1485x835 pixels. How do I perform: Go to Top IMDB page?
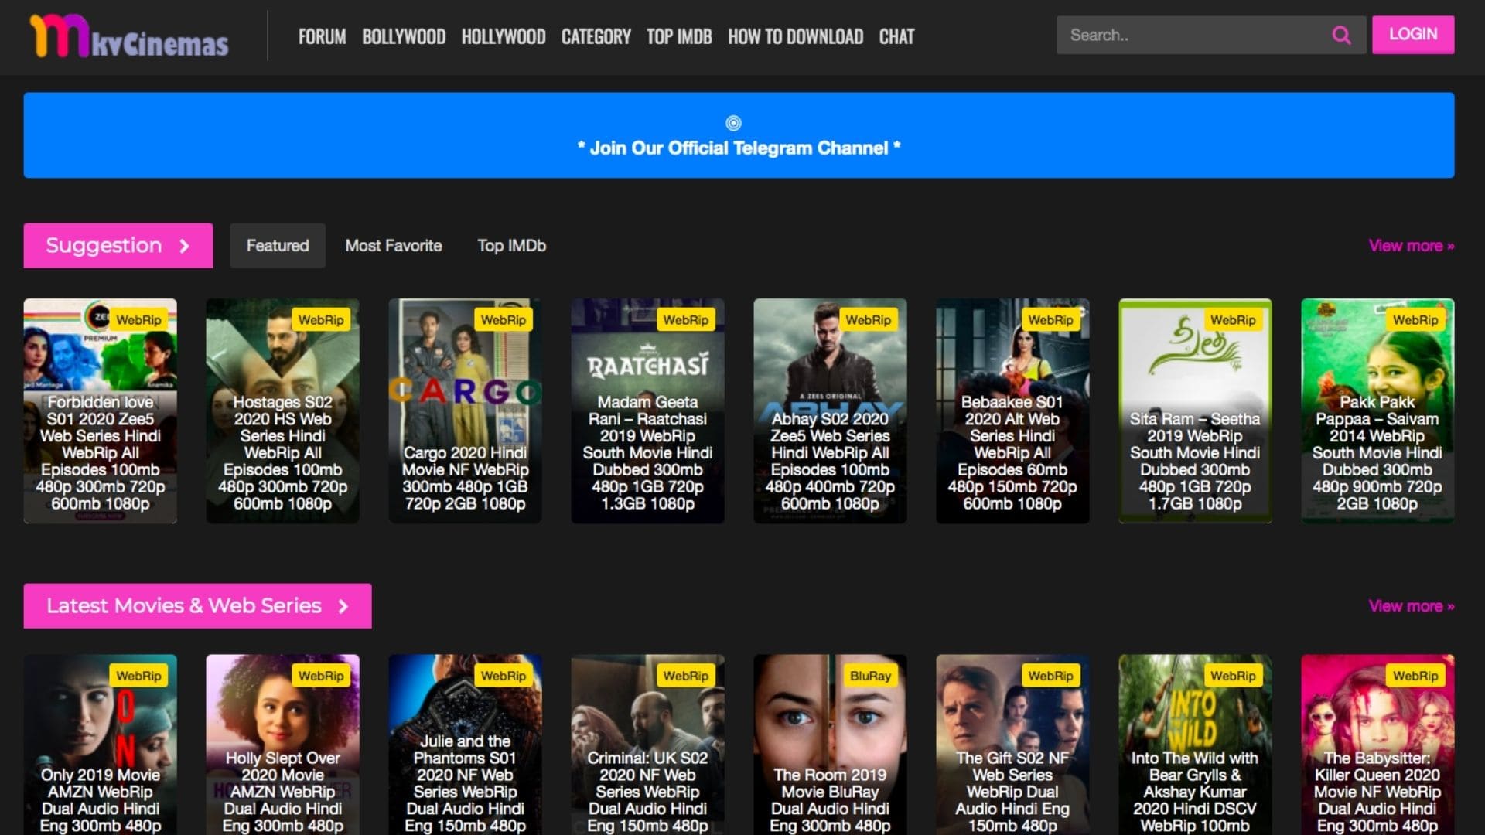point(679,36)
